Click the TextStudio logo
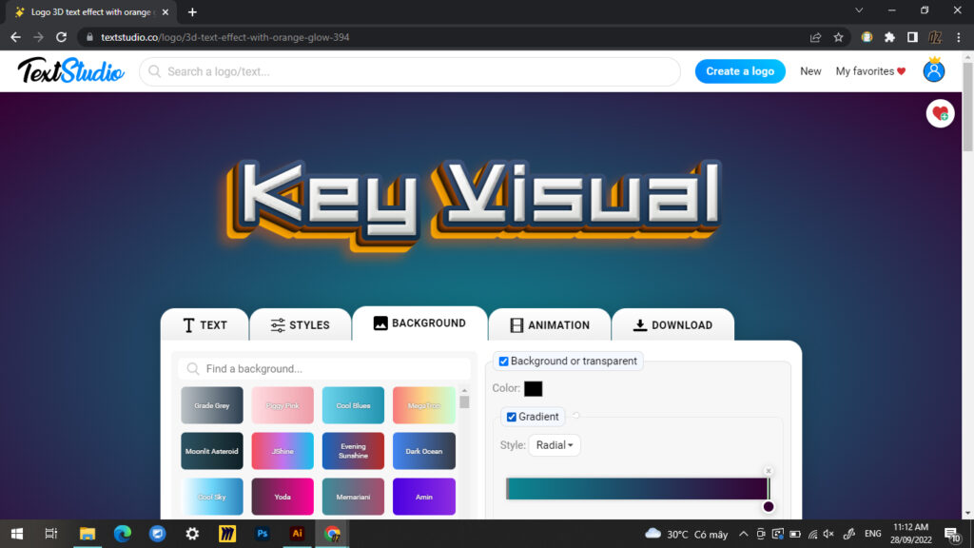 [x=70, y=70]
